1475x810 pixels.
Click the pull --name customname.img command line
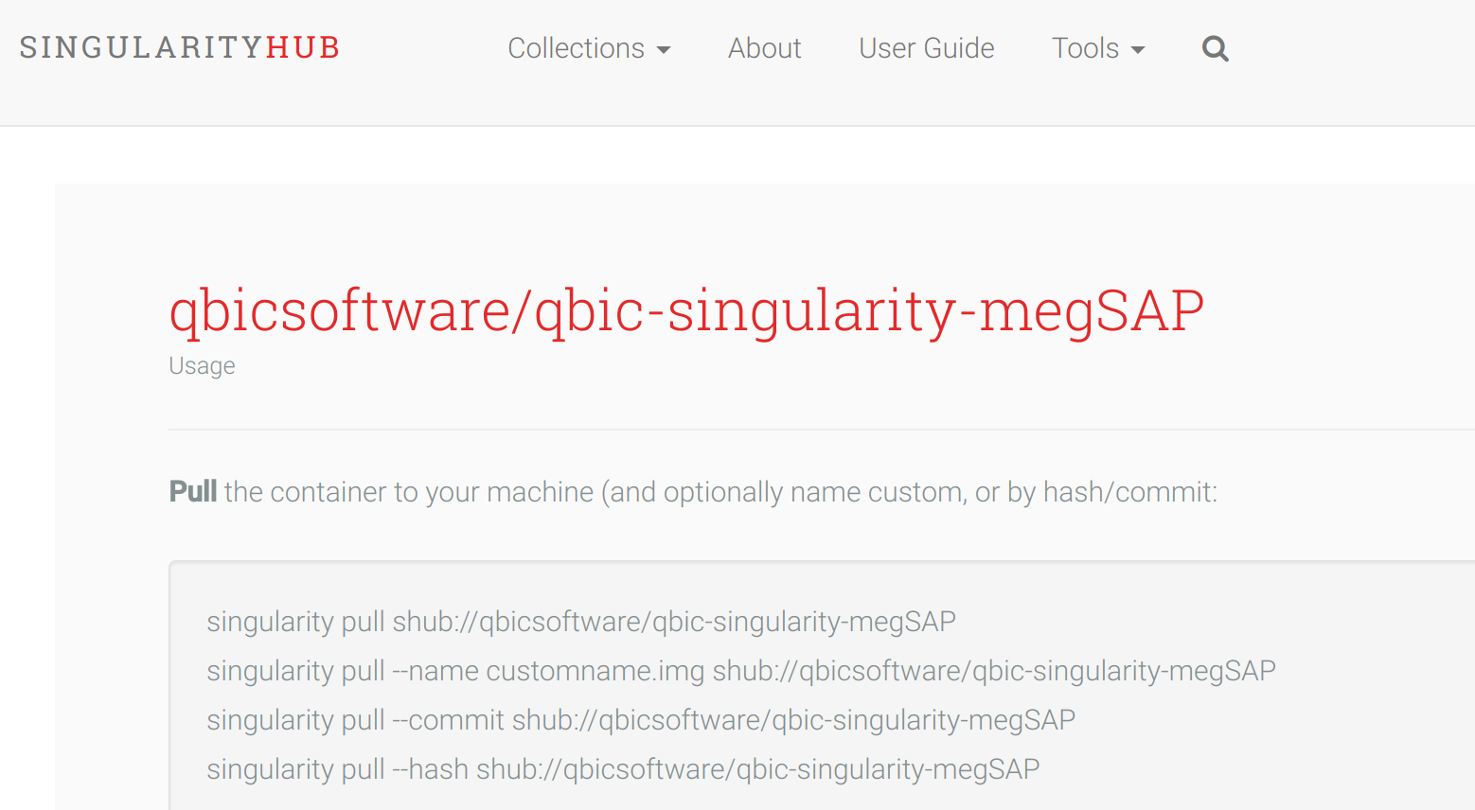pos(741,671)
